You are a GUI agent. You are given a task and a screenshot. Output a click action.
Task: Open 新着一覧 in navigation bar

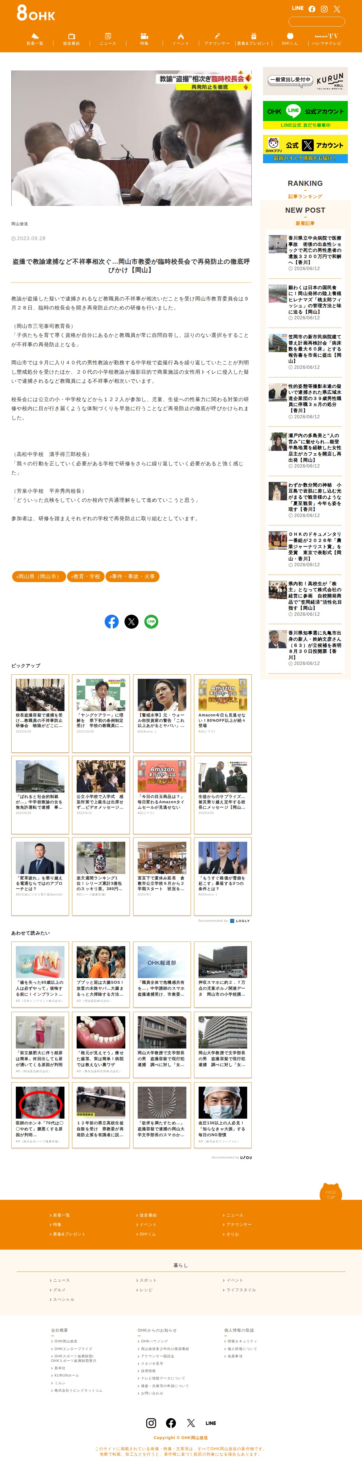pos(35,39)
